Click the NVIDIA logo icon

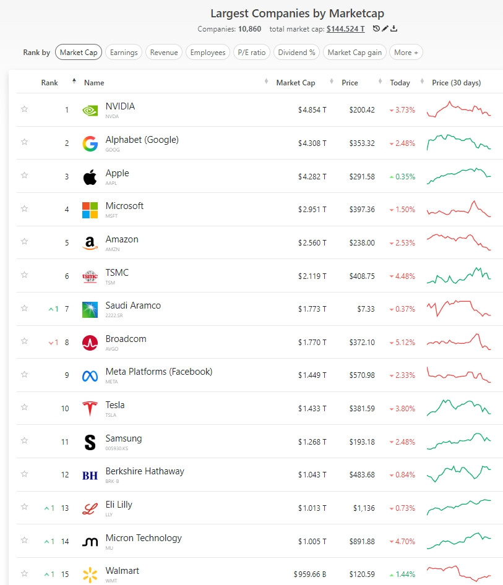[90, 111]
